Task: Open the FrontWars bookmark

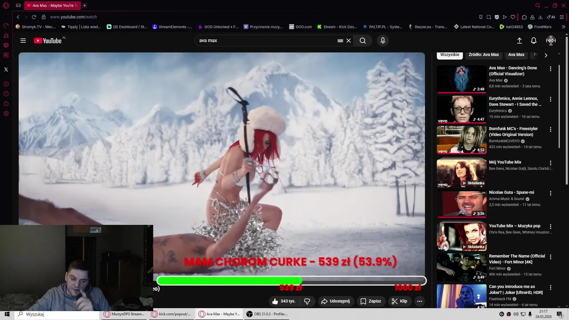Action: (540, 27)
